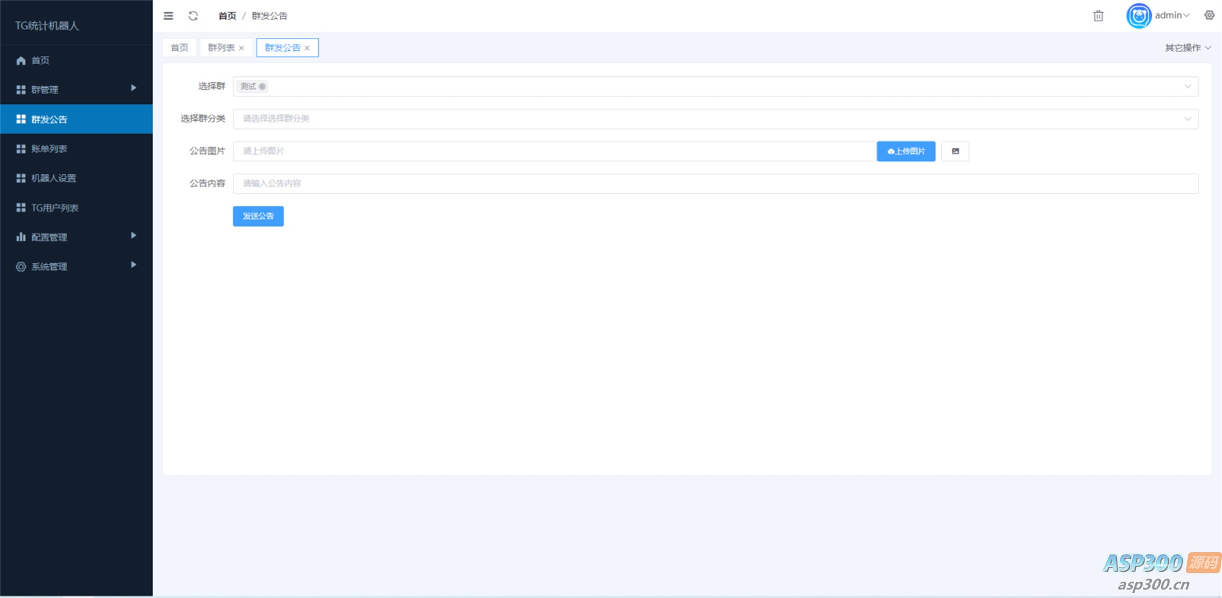Expand the 其它操作 dropdown

pos(1188,48)
